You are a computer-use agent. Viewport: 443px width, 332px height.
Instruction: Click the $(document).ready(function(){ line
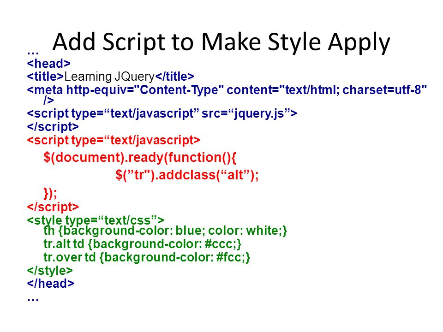140,158
